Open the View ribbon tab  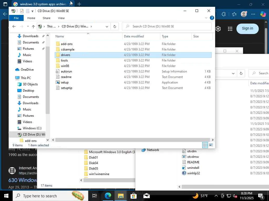pyautogui.click(x=61, y=18)
